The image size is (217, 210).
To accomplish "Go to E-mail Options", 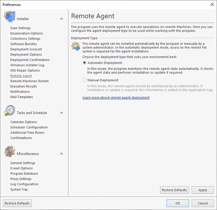I will pos(21,168).
